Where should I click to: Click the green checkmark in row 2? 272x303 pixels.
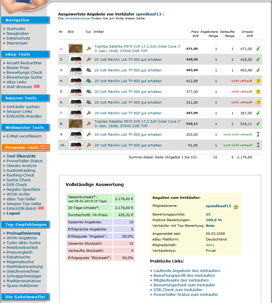[x=258, y=60]
